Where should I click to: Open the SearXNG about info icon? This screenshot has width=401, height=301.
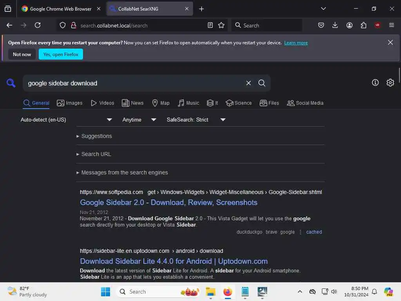point(375,82)
